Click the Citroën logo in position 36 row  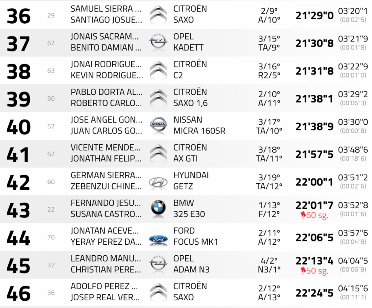(158, 15)
